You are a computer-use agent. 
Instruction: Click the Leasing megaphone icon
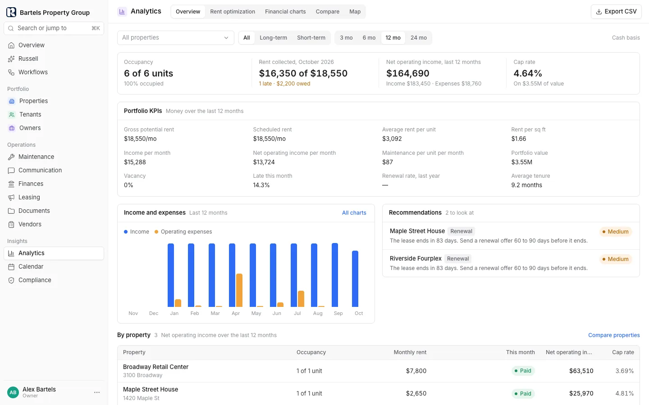click(x=11, y=198)
